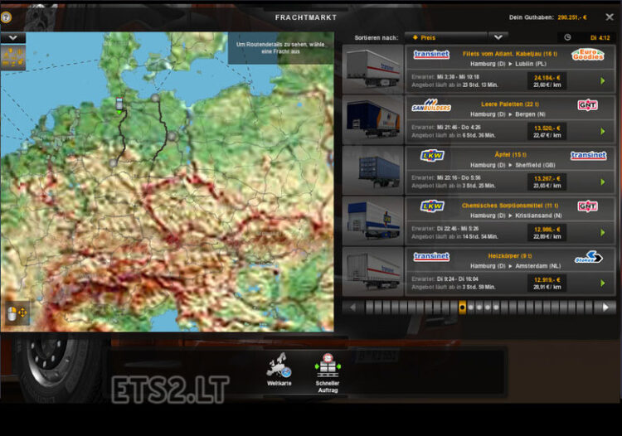
Task: Select the Di 4:12 time text
Action: (600, 37)
